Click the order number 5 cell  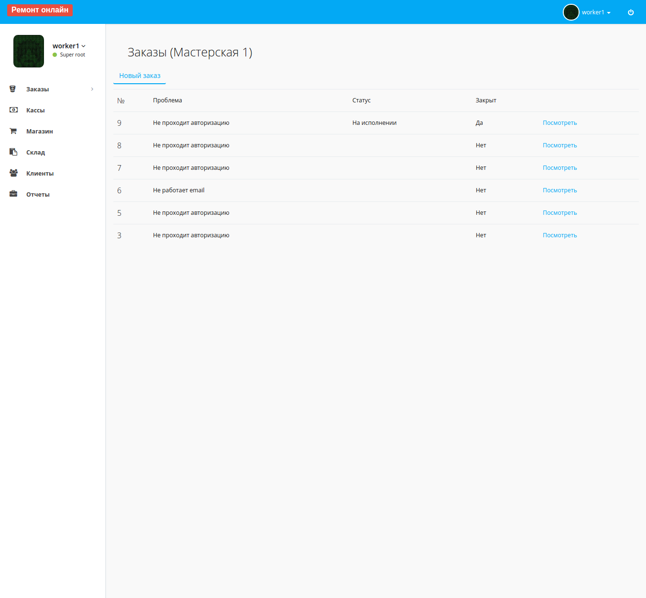pyautogui.click(x=120, y=213)
